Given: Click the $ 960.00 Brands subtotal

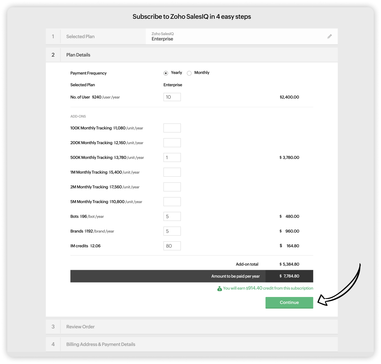Looking at the screenshot, I should pos(289,231).
